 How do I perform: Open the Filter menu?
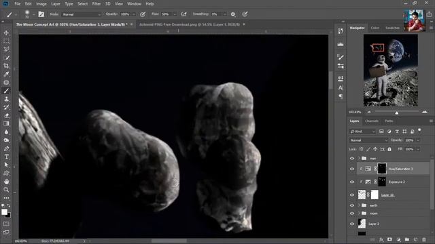tap(97, 4)
